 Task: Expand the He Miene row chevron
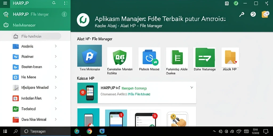coord(56,77)
